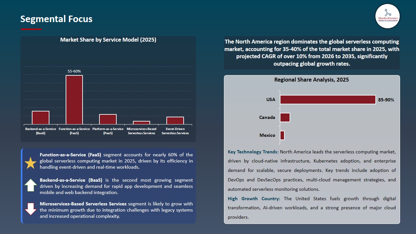Select the Backend-as-a-Service (BaaS) axis label
The height and width of the screenshot is (234, 416).
pos(40,130)
